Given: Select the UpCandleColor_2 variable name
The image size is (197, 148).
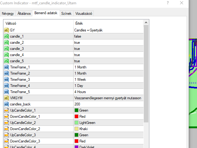Looking at the screenshot, I should pyautogui.click(x=23, y=123).
